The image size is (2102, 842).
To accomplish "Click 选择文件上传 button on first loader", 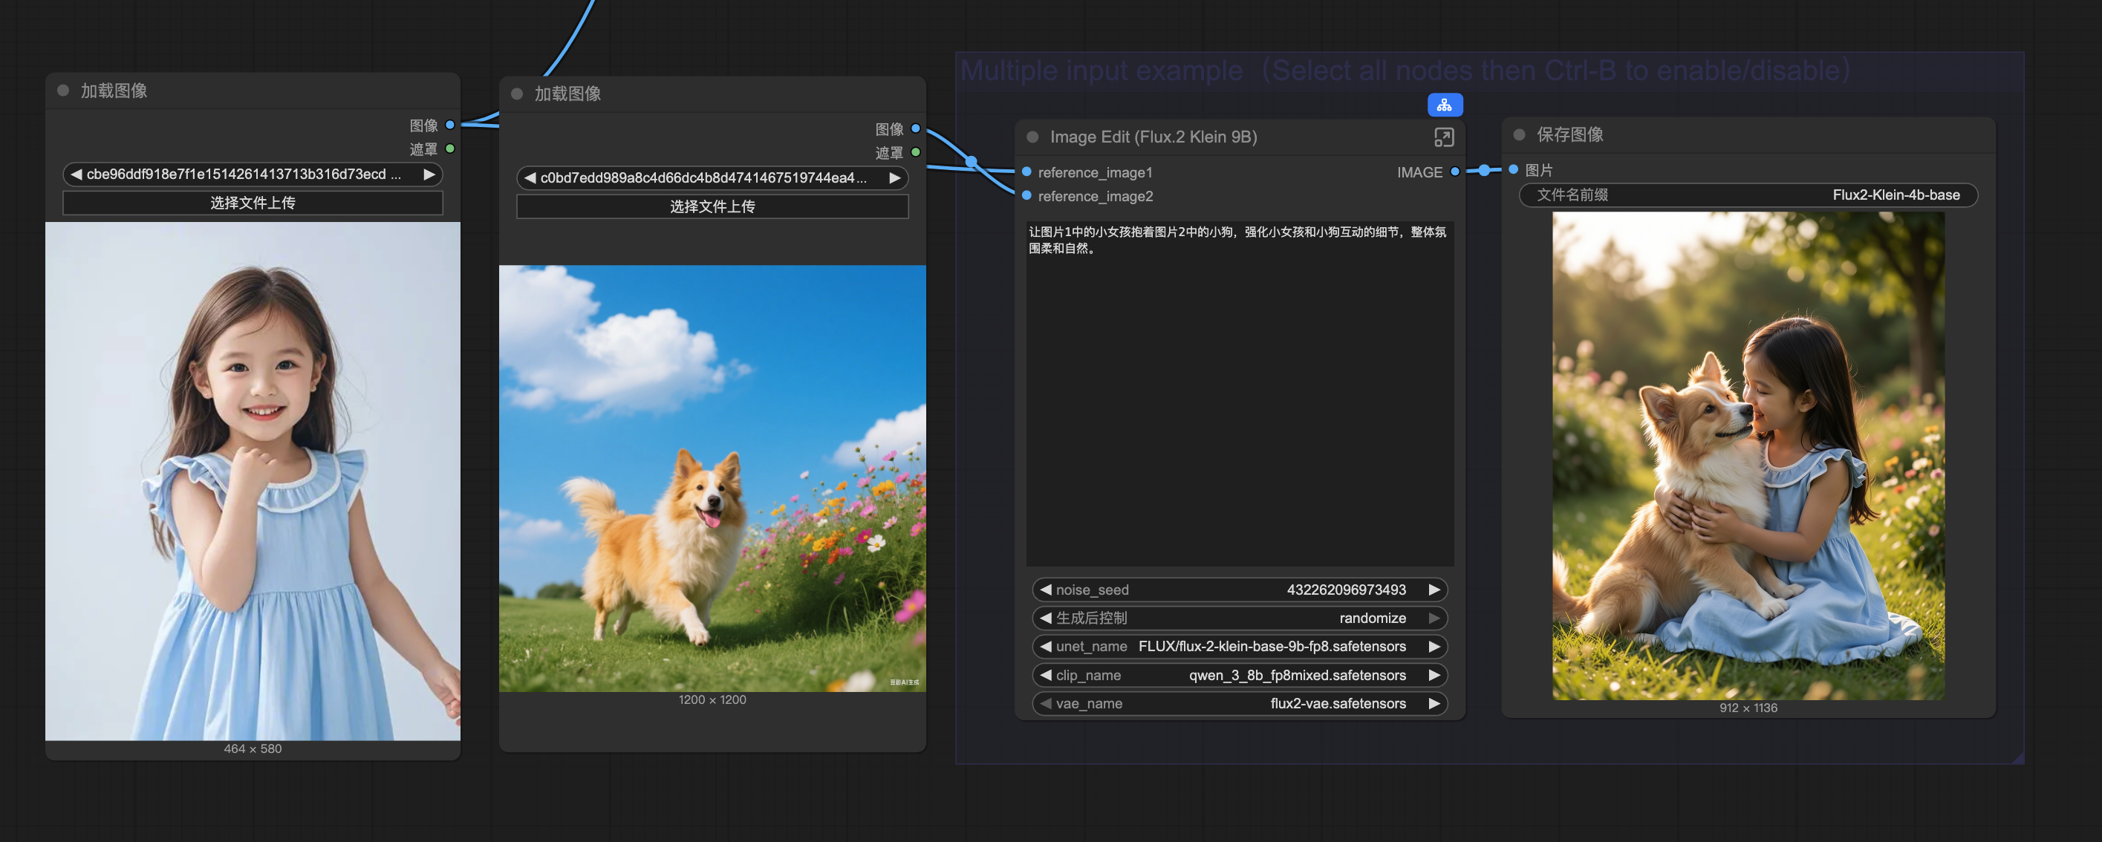I will (x=252, y=203).
